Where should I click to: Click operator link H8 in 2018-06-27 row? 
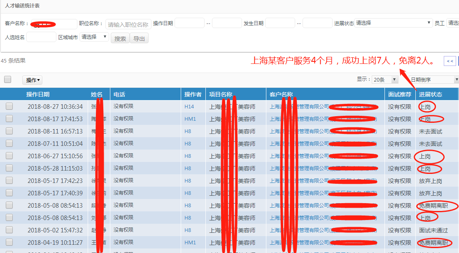(188, 156)
